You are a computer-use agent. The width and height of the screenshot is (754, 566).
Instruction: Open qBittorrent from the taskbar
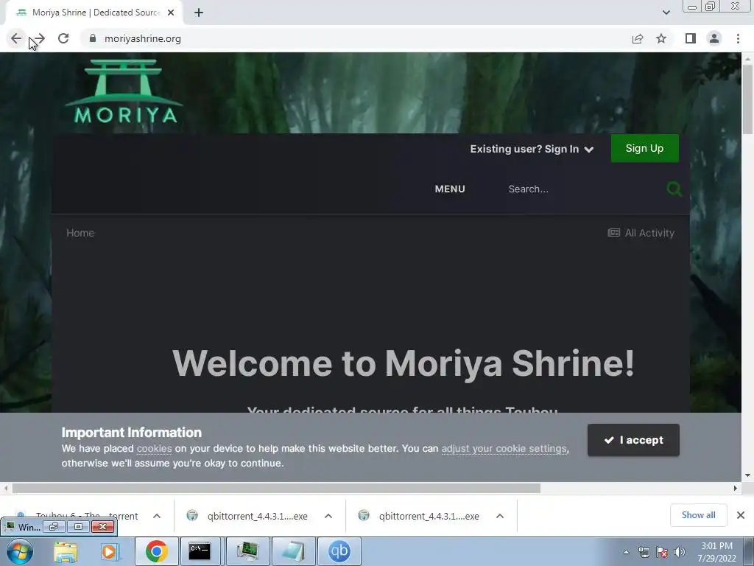[x=339, y=551]
